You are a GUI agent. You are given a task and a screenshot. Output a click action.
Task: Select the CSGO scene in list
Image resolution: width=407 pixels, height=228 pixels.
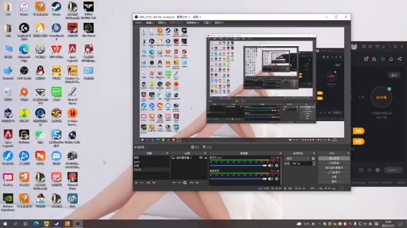(x=151, y=170)
